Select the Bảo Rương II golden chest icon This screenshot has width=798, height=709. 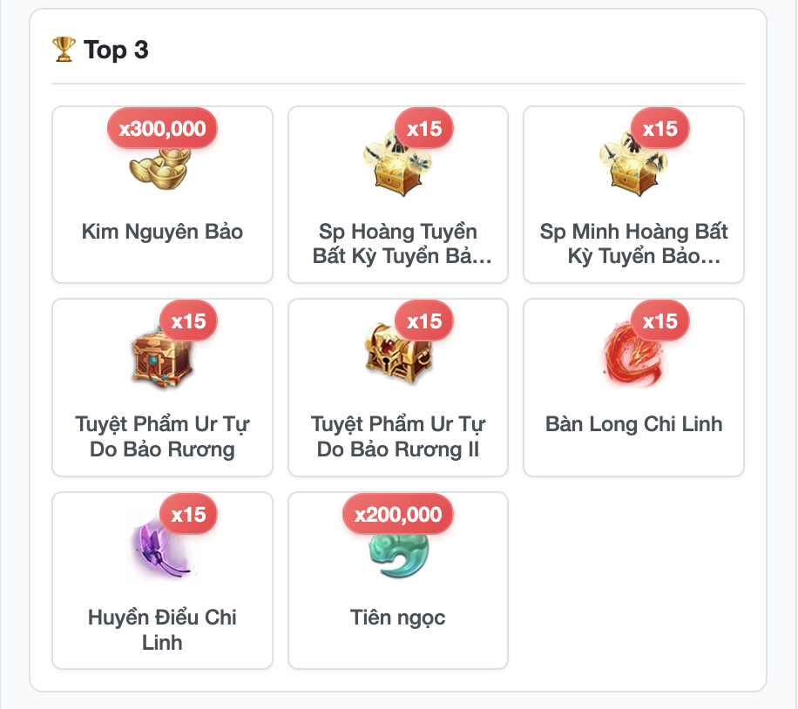[x=398, y=354]
